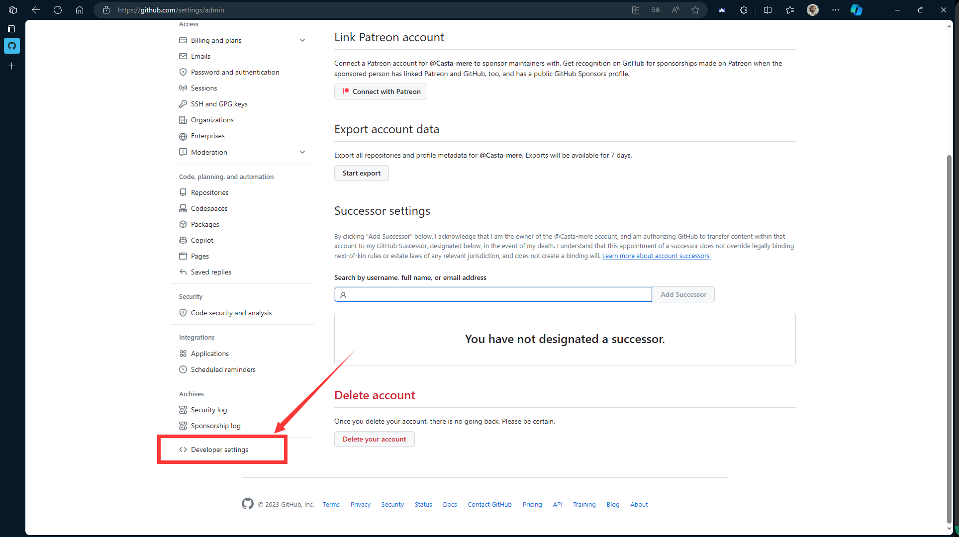This screenshot has width=959, height=537.
Task: Open SSH and GPG keys
Action: pos(219,104)
